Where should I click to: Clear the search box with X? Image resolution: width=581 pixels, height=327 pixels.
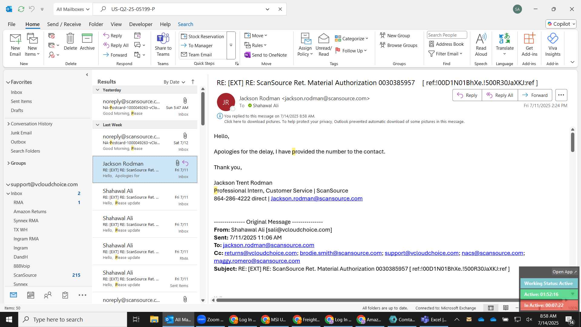280,9
